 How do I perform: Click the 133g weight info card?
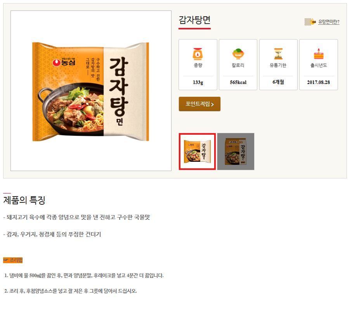pyautogui.click(x=198, y=65)
